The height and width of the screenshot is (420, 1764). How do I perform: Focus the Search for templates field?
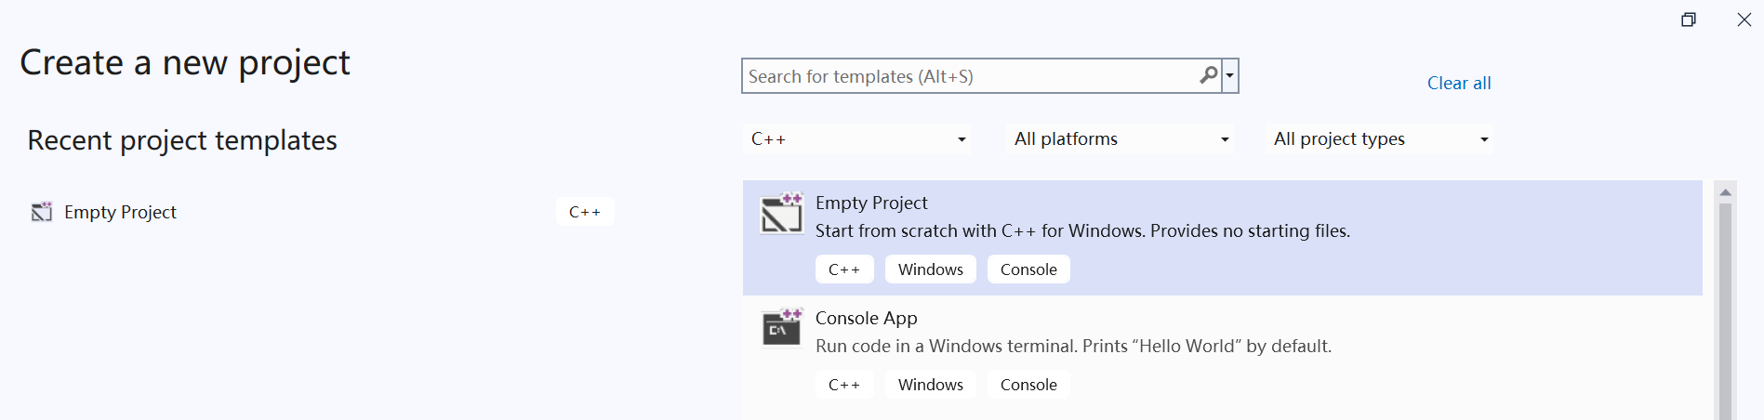[967, 76]
